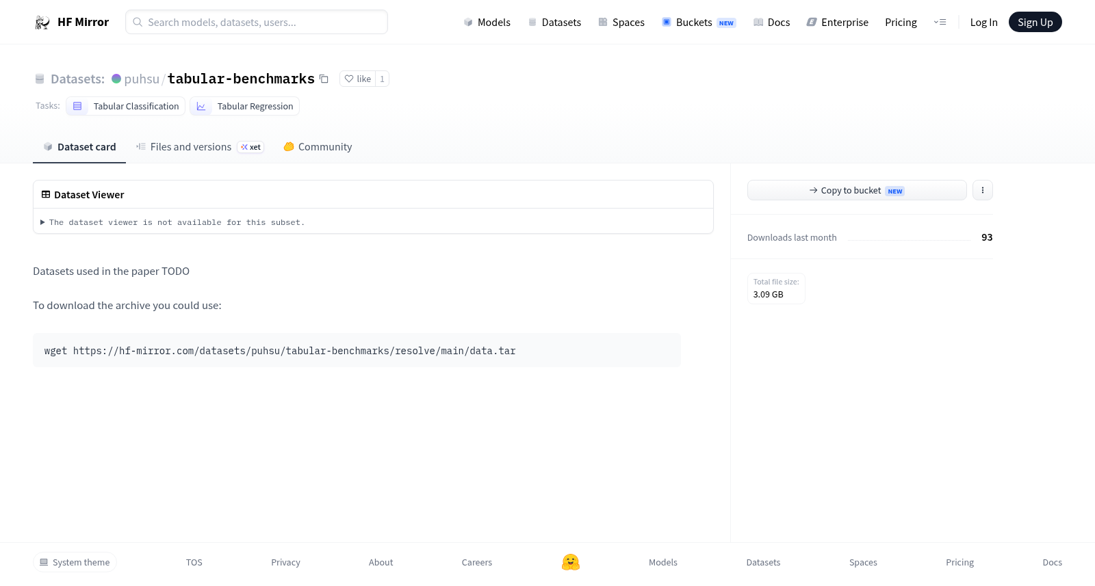This screenshot has width=1095, height=586.
Task: Click the 3.09 GB total file size
Action: pos(768,295)
